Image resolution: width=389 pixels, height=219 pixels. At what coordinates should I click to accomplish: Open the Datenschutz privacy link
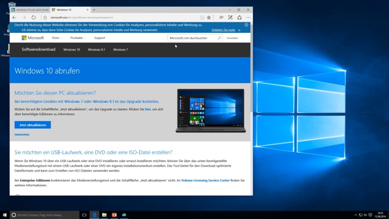coord(22,134)
